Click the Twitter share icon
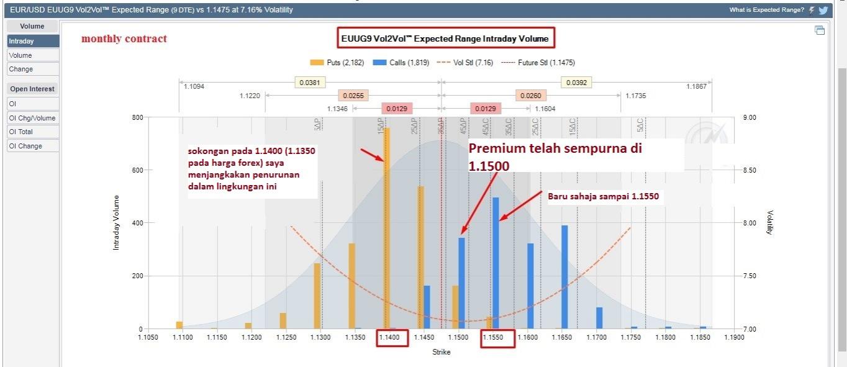Image resolution: width=847 pixels, height=367 pixels. pyautogui.click(x=823, y=10)
